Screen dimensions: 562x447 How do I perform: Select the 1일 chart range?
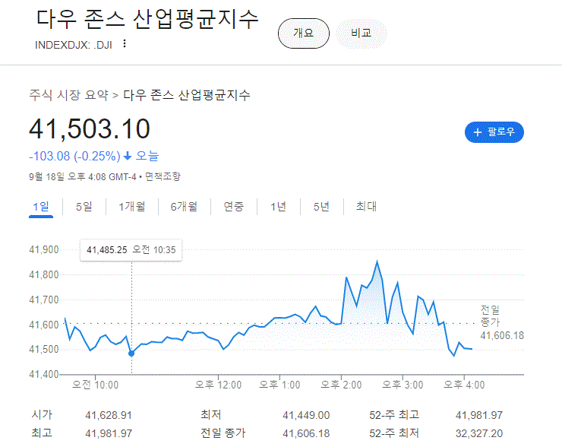coord(40,206)
